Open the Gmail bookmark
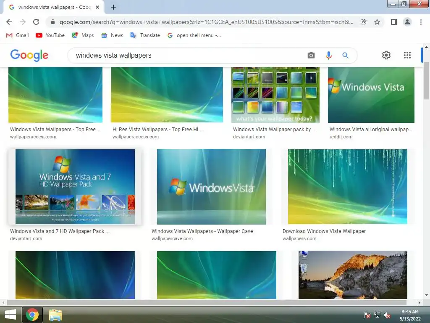The height and width of the screenshot is (323, 430). (x=17, y=35)
